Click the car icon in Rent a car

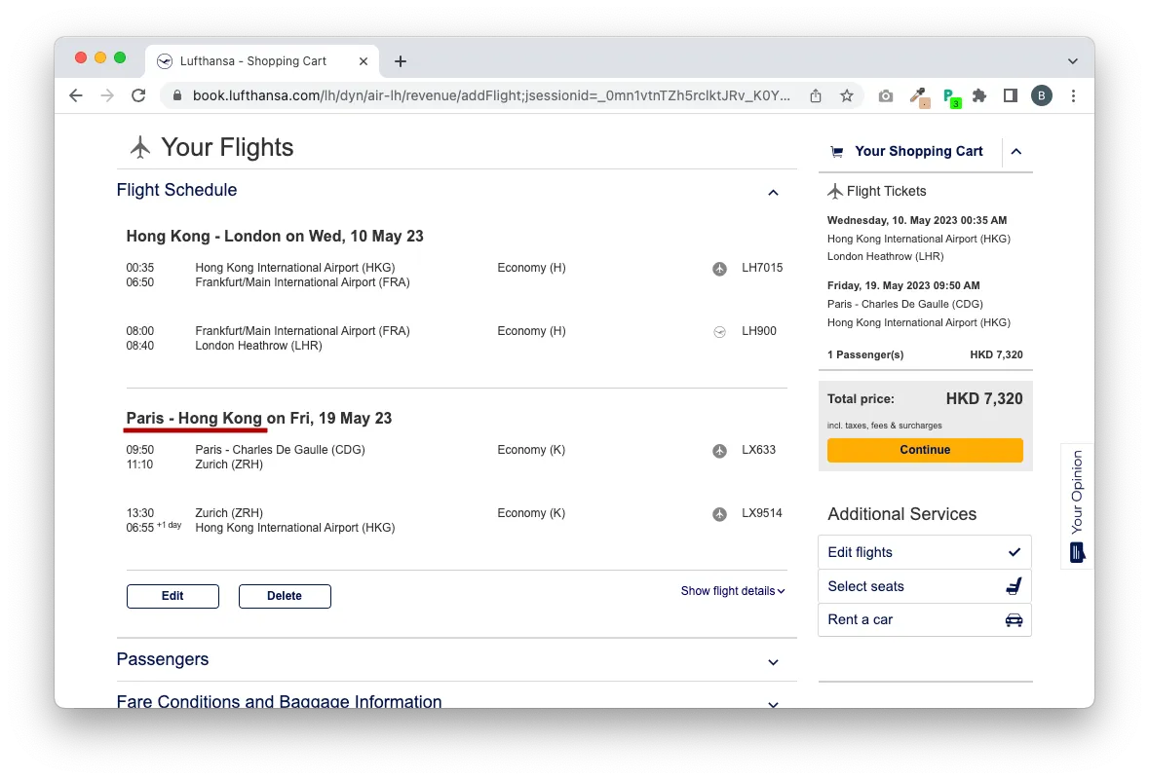coord(1014,620)
